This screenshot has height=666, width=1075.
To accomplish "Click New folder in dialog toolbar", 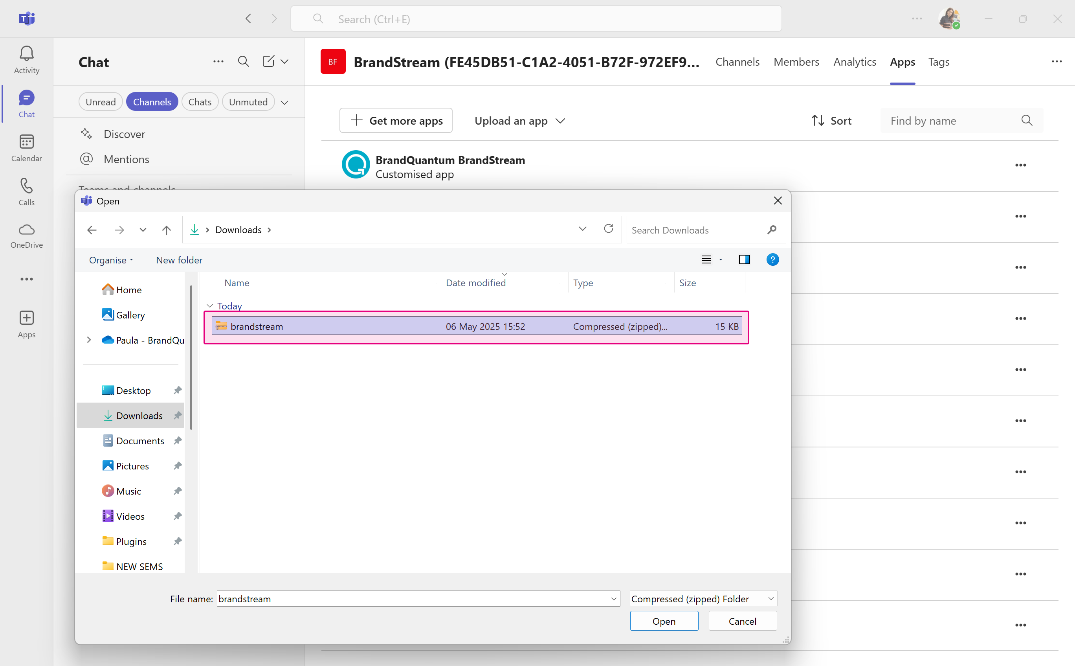I will tap(179, 260).
